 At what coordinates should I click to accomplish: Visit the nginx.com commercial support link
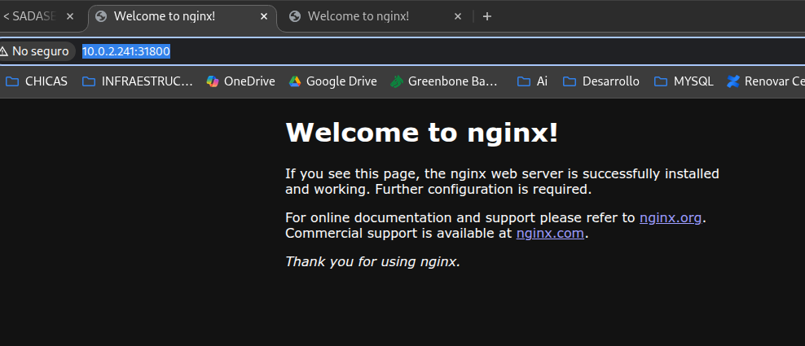[x=550, y=233]
